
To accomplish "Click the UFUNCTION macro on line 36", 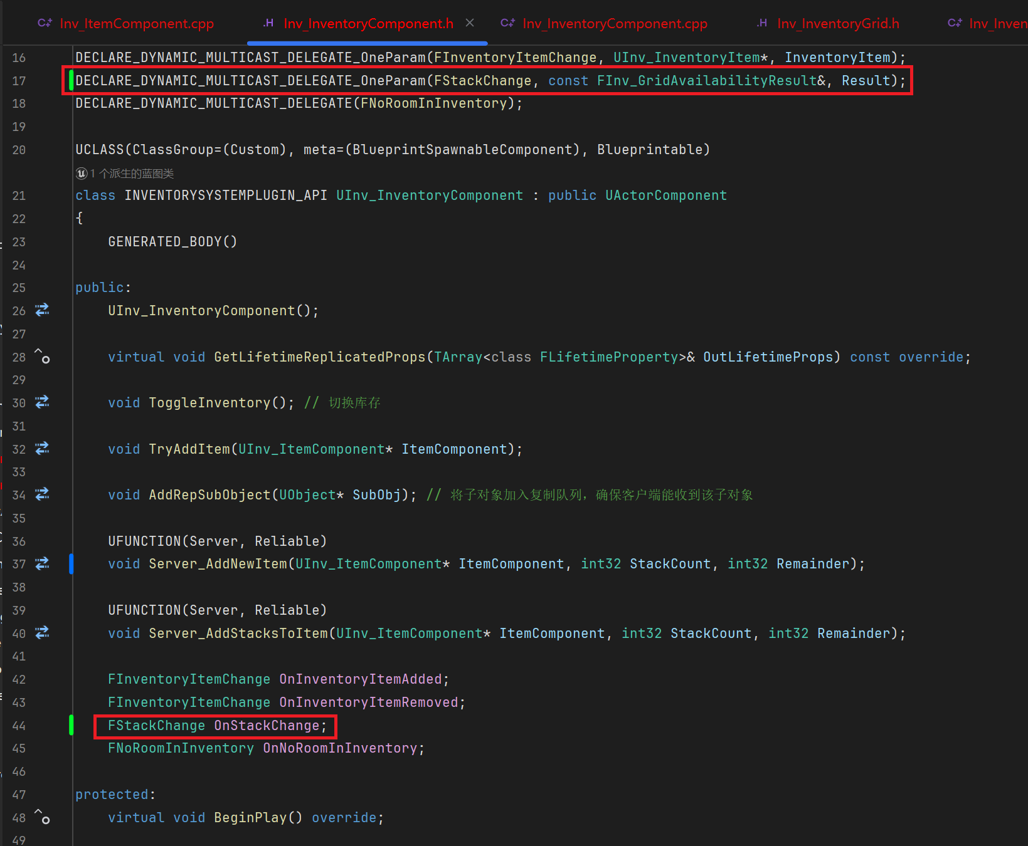I will (x=144, y=541).
